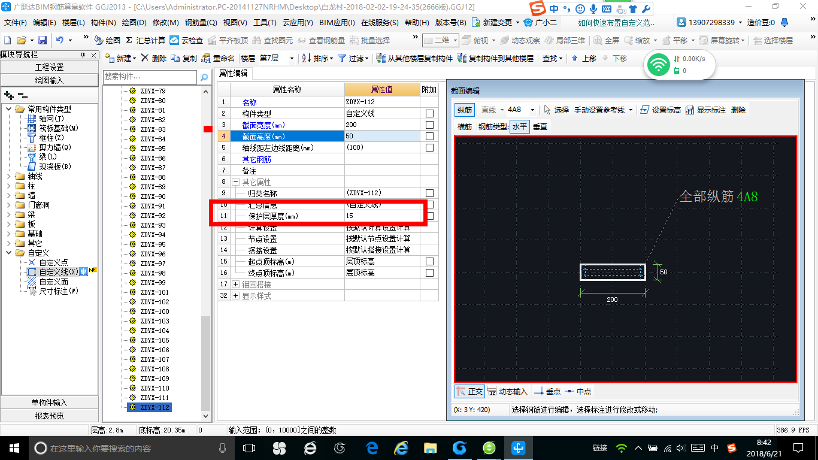Click expand-all plus icon in navigation bar
818x460 pixels.
8,95
